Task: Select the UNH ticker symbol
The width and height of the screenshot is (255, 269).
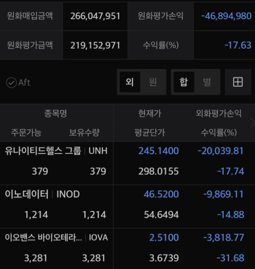Action: (x=98, y=151)
